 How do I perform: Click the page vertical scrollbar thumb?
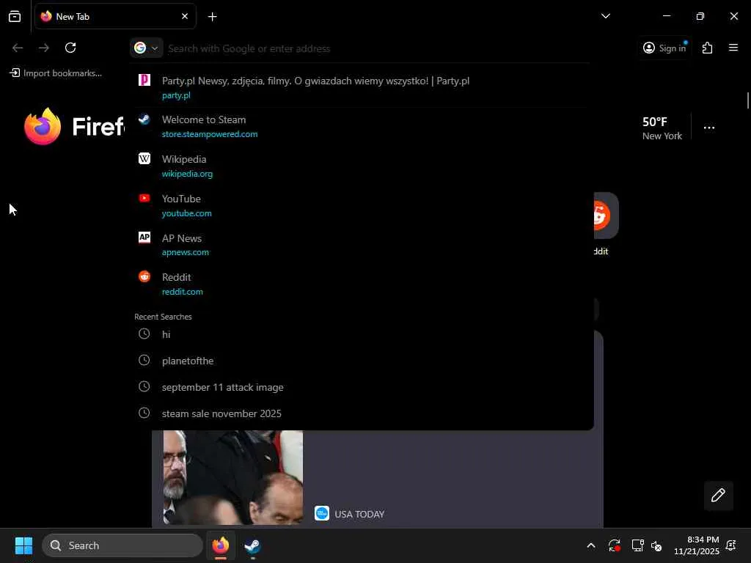point(747,100)
